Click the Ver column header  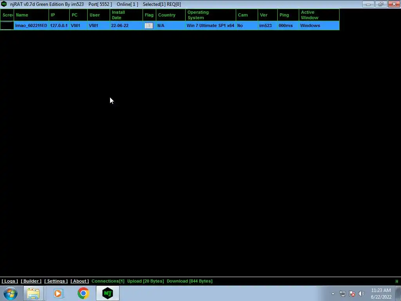[267, 15]
